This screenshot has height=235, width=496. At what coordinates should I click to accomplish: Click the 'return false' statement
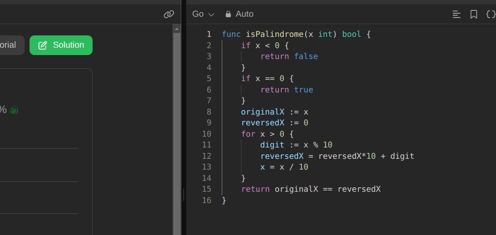[x=289, y=56]
